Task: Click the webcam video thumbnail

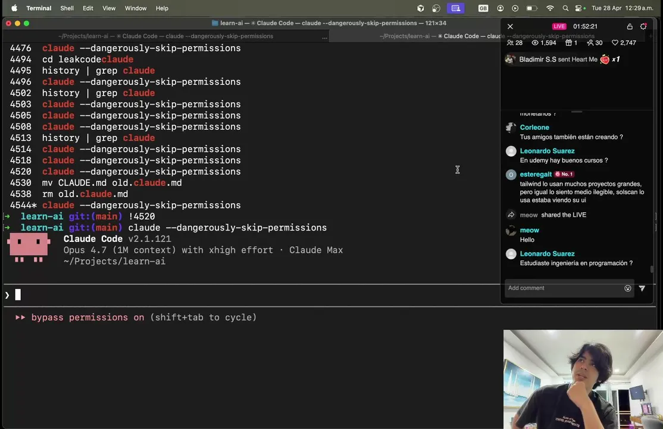Action: coord(583,380)
